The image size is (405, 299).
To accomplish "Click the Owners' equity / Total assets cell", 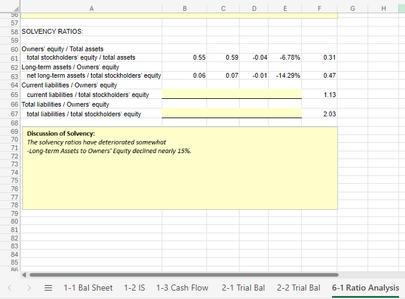I will [91, 49].
